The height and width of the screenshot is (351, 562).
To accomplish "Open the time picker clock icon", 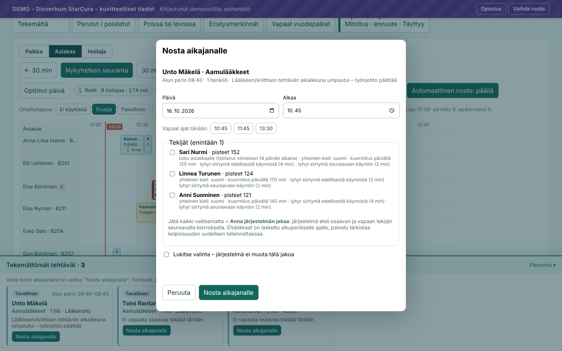I will click(x=392, y=110).
